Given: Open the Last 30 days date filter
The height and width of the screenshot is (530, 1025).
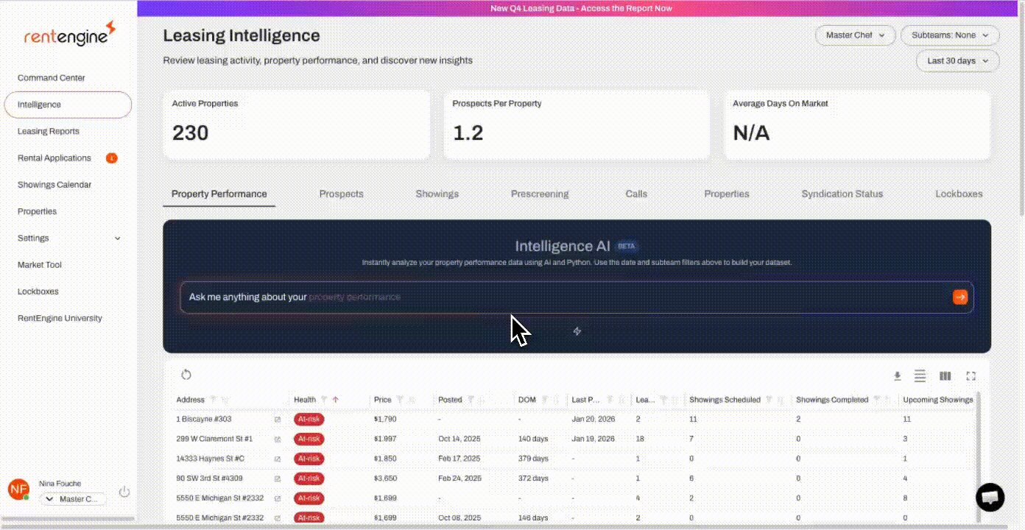Looking at the screenshot, I should pyautogui.click(x=957, y=60).
